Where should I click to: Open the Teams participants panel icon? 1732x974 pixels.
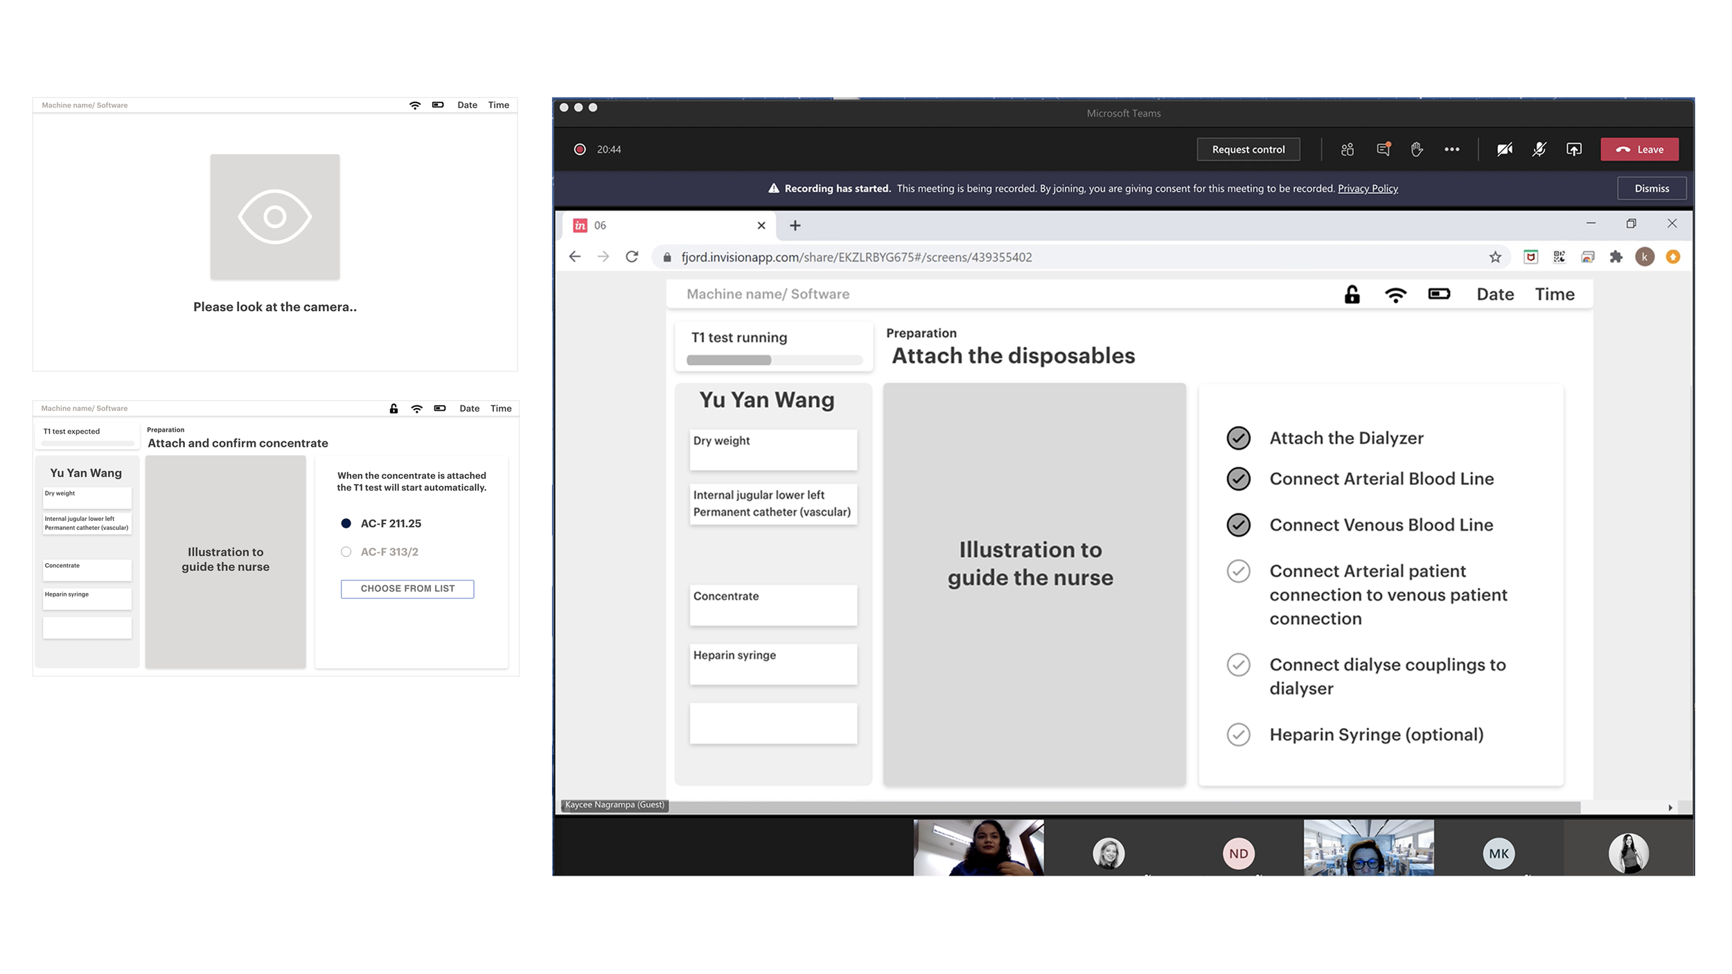1347,149
